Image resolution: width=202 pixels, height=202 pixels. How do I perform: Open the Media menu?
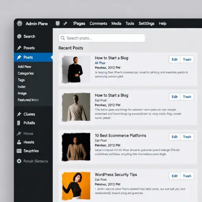116,24
